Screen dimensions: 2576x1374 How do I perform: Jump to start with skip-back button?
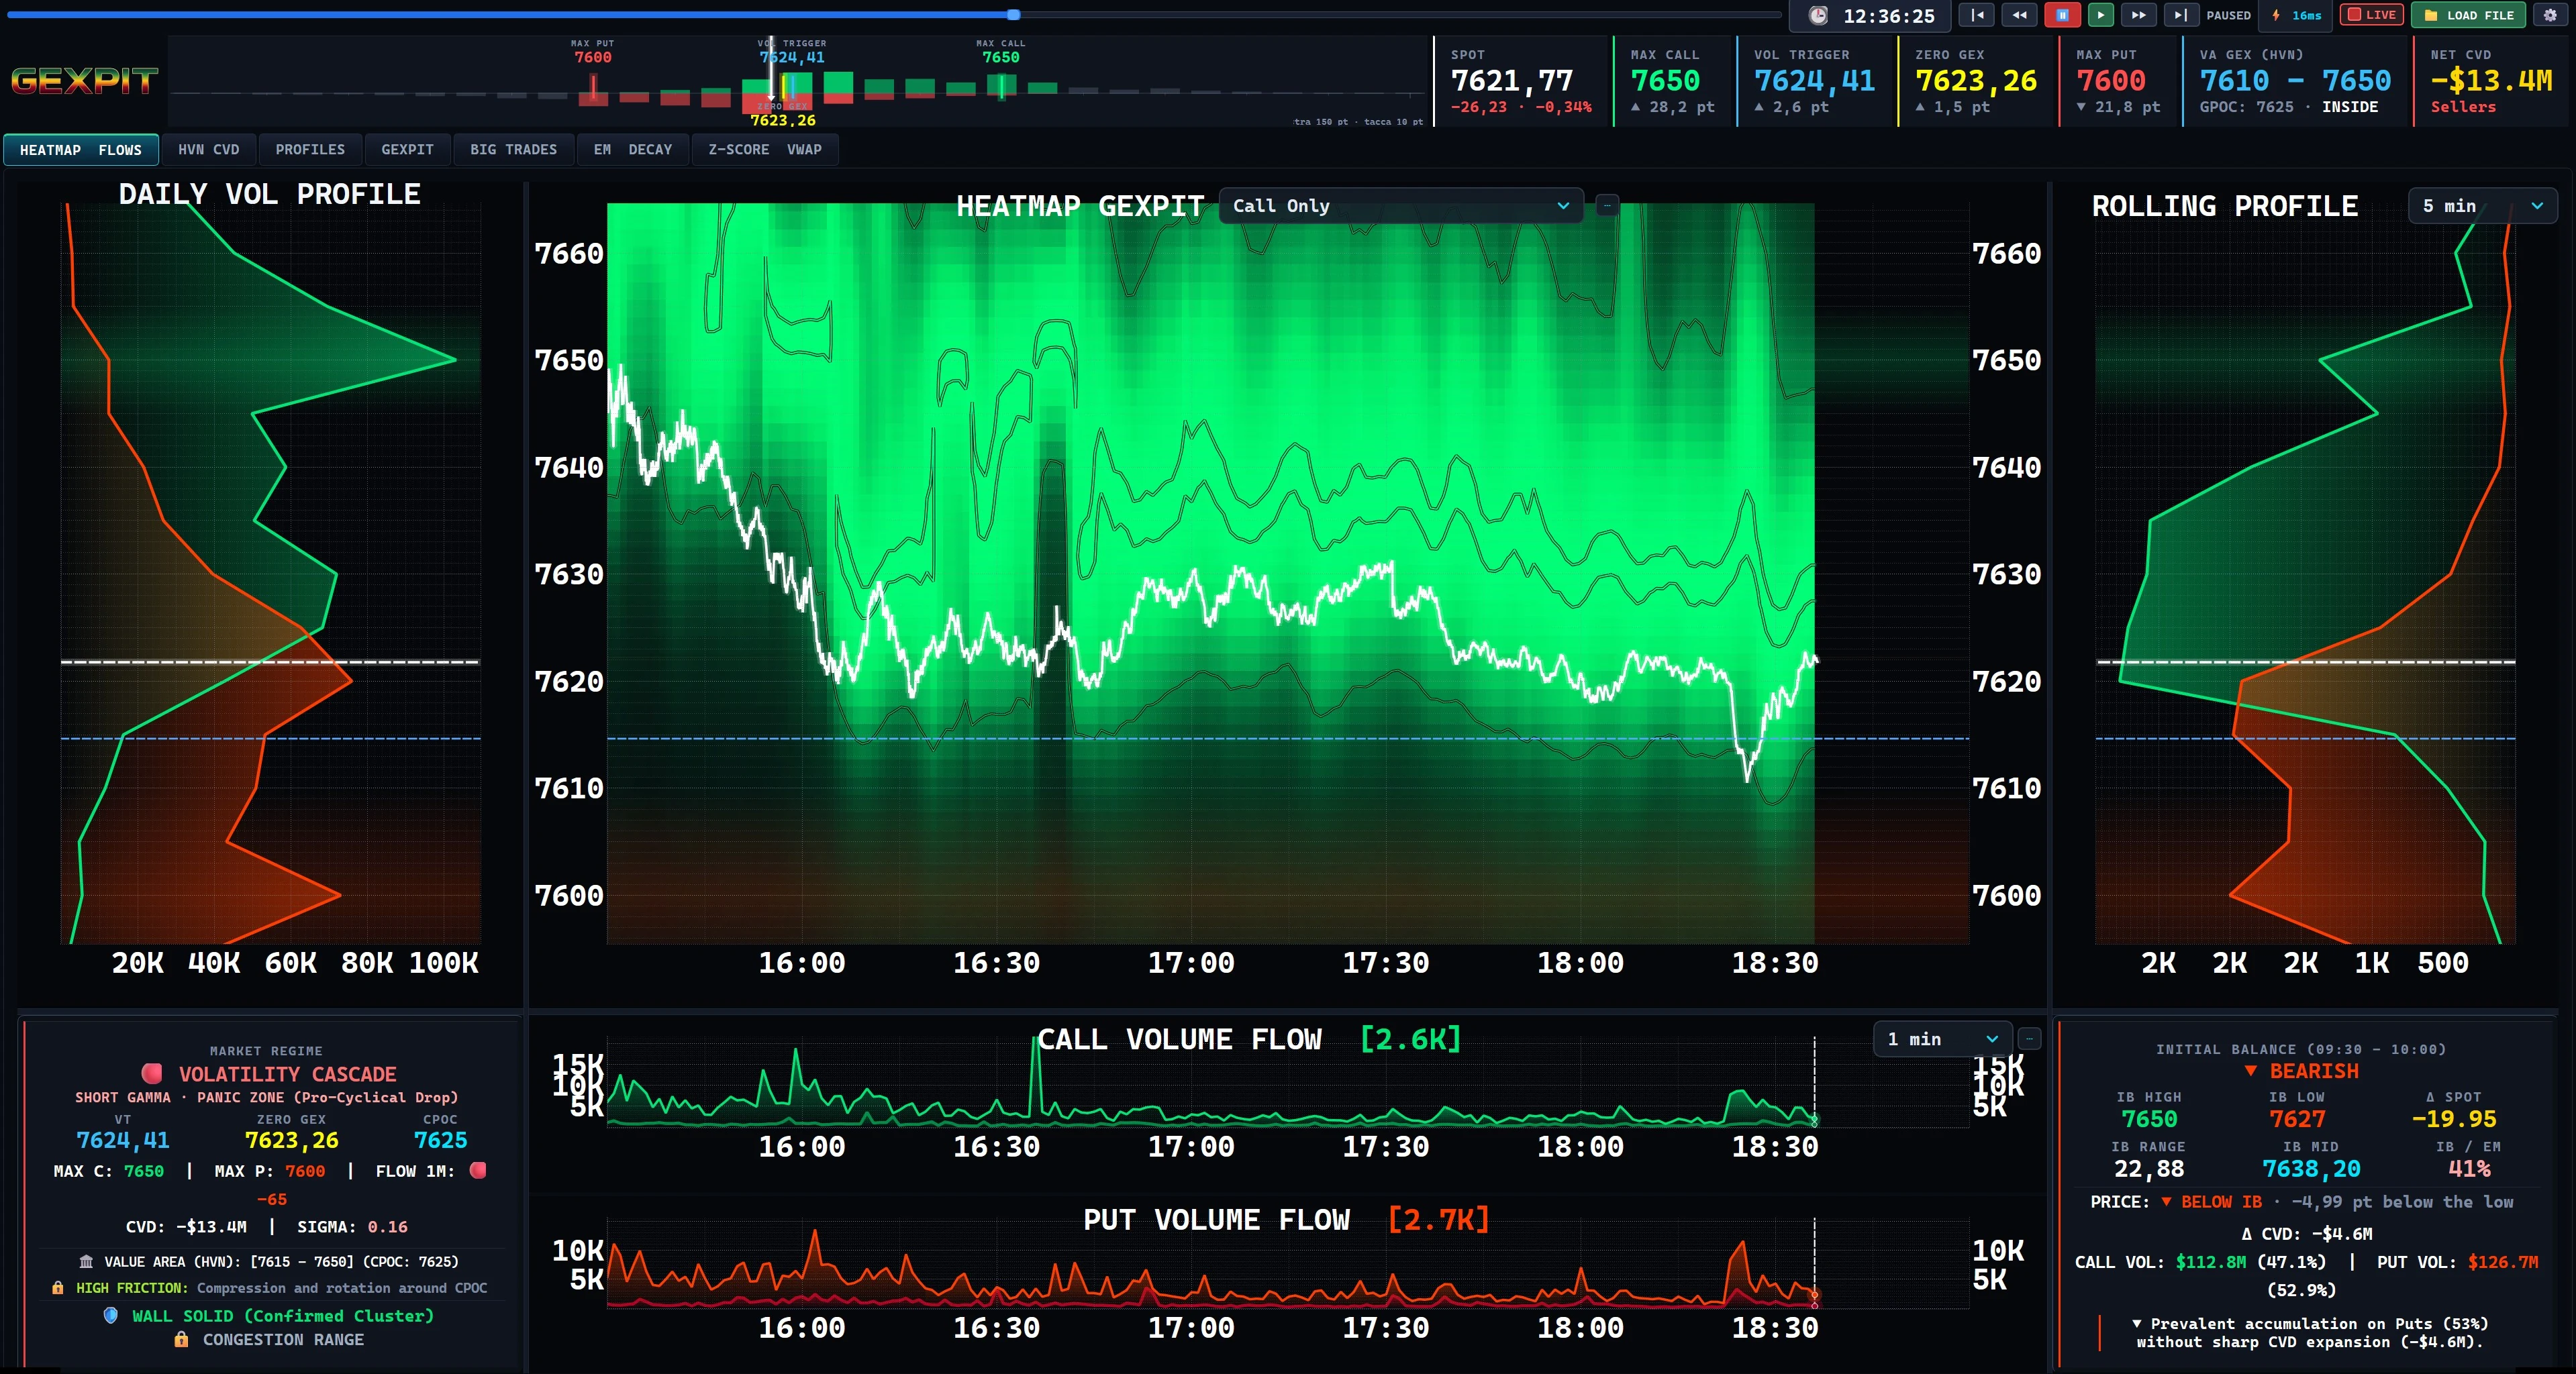point(1977,15)
